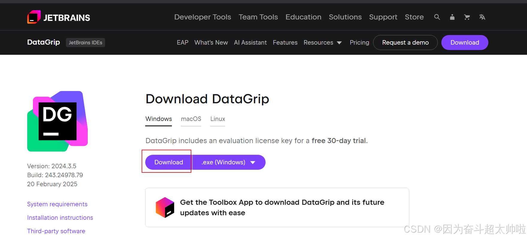This screenshot has width=527, height=238.
Task: Click the 'Build: 243.24978.79' text
Action: point(55,175)
